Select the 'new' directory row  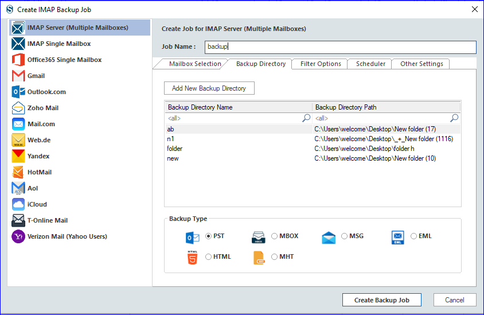[313, 158]
